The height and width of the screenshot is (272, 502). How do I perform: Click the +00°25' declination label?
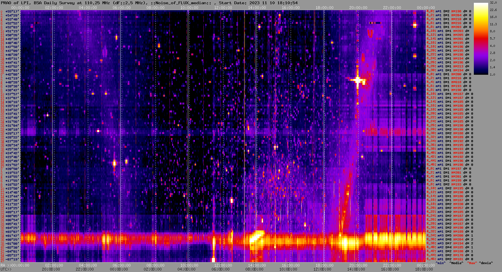click(12, 239)
